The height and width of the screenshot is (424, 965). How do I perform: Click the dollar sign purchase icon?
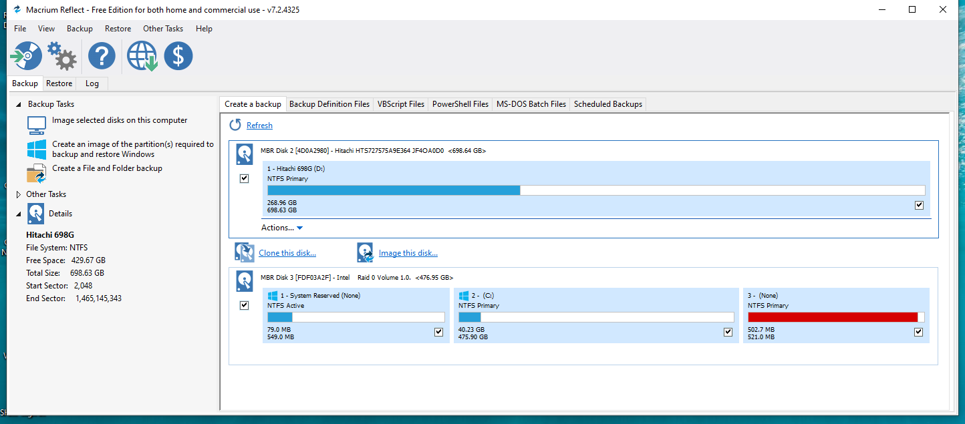(178, 56)
